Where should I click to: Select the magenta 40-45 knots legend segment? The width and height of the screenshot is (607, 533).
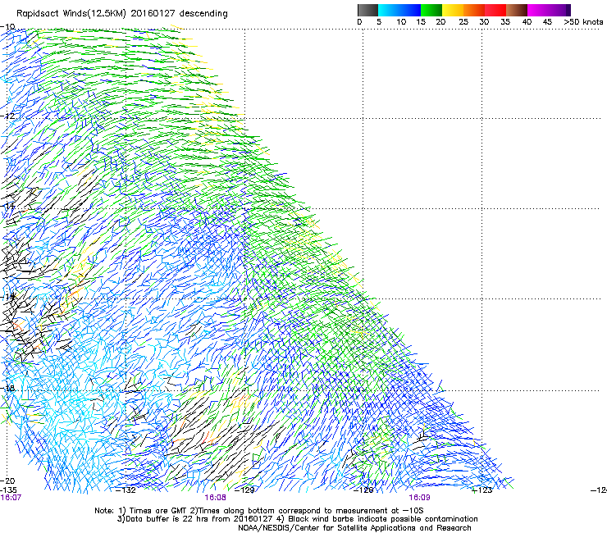click(x=538, y=10)
